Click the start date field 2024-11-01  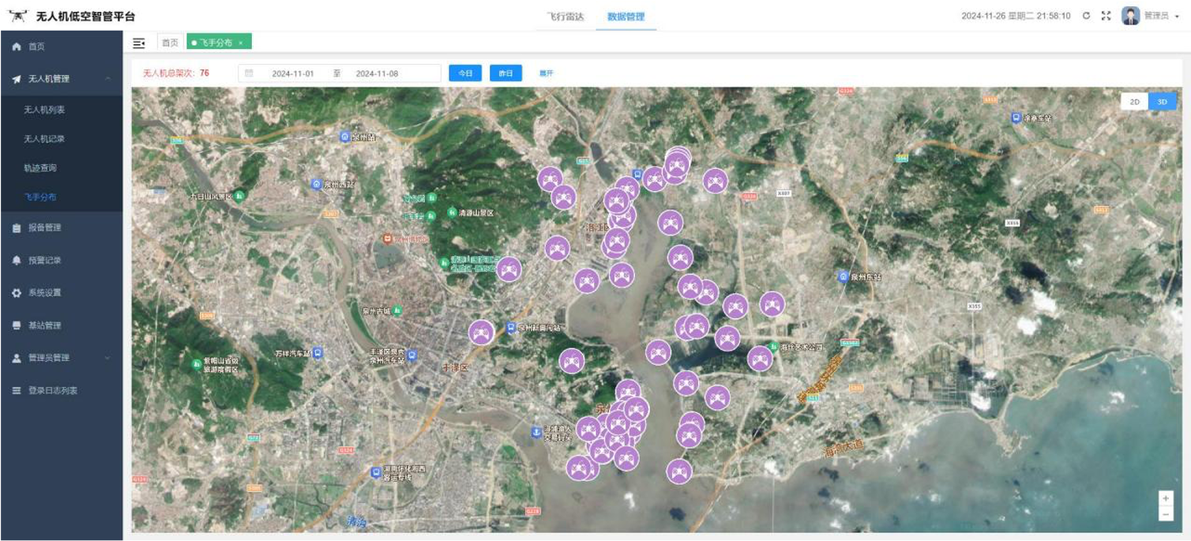coord(293,73)
